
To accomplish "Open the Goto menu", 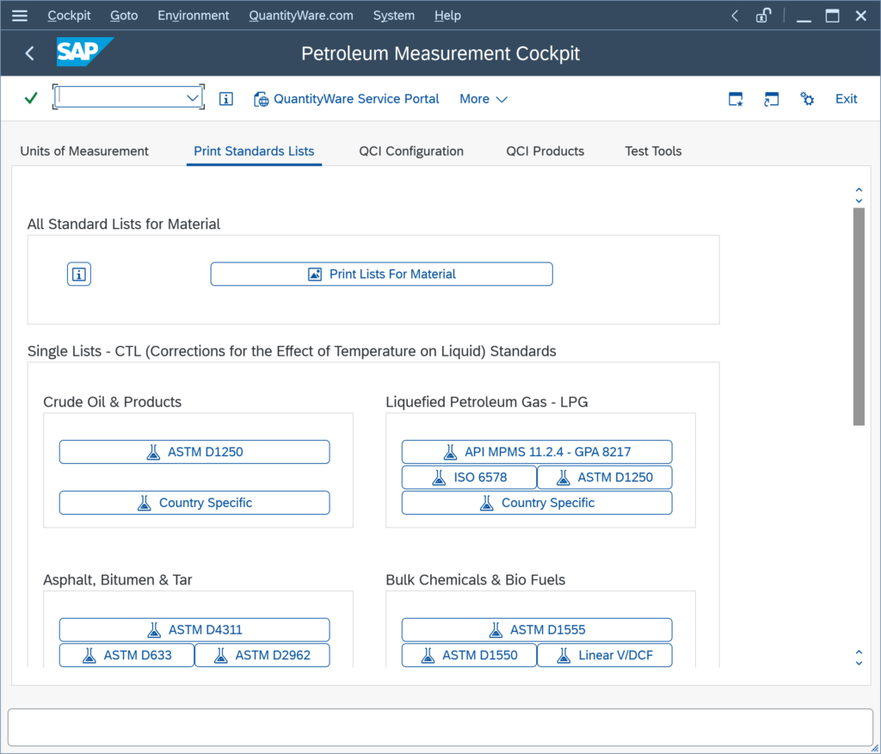I will [x=124, y=15].
